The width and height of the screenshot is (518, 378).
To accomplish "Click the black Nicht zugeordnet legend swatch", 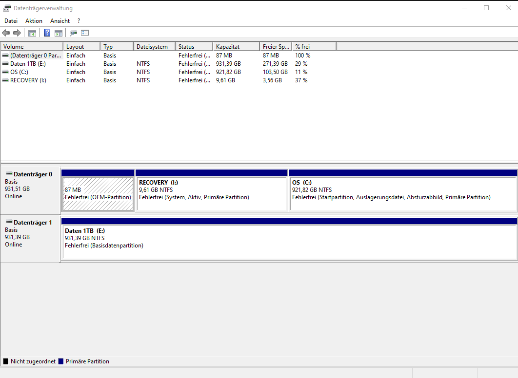I will pos(6,361).
